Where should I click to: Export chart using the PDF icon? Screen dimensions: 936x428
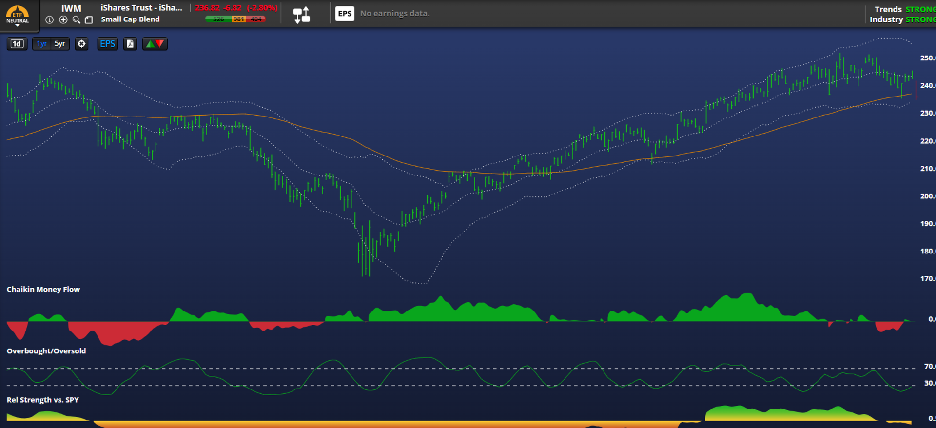130,44
